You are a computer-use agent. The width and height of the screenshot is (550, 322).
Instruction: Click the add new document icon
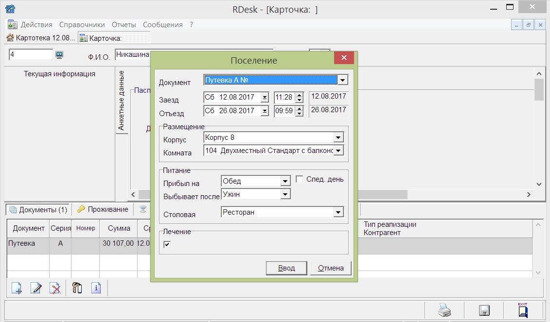[x=17, y=288]
